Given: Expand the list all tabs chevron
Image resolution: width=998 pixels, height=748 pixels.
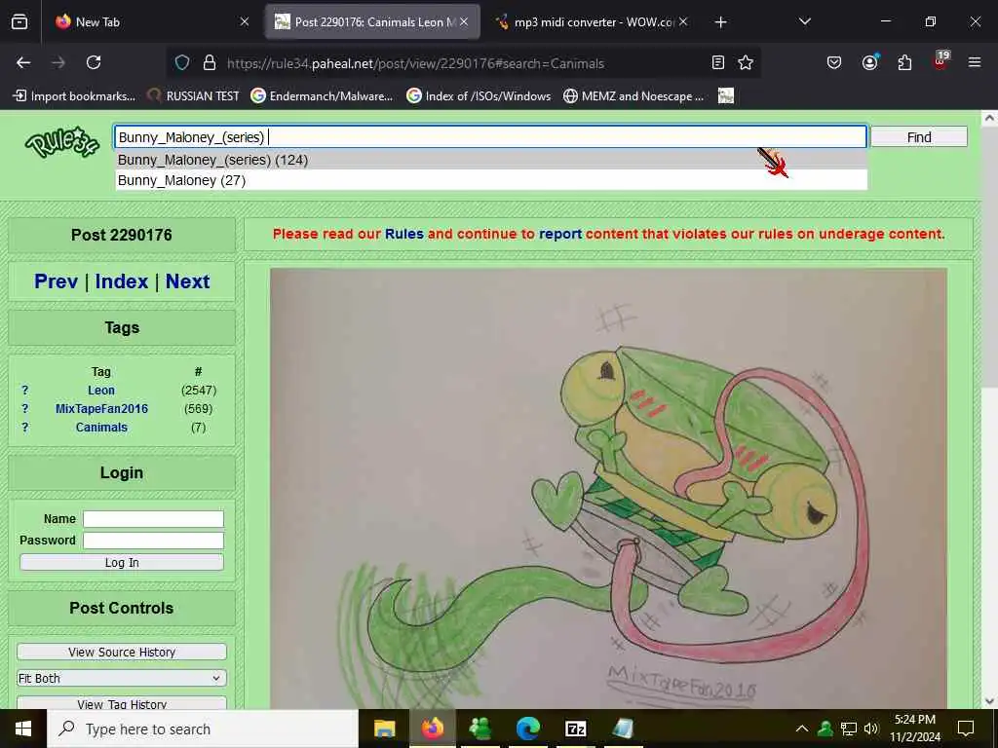Looking at the screenshot, I should pyautogui.click(x=804, y=21).
